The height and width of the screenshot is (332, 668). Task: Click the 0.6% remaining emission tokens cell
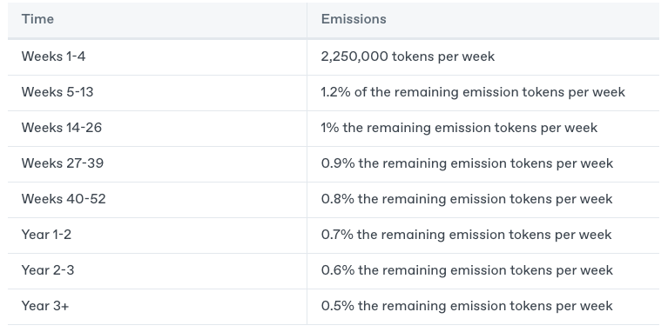(x=482, y=271)
